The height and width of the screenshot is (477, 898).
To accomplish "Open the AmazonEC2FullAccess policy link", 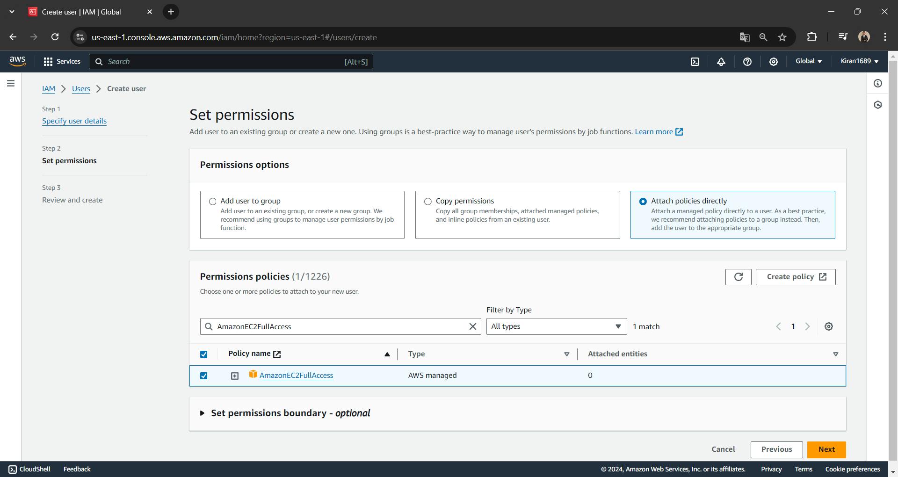I will point(296,376).
